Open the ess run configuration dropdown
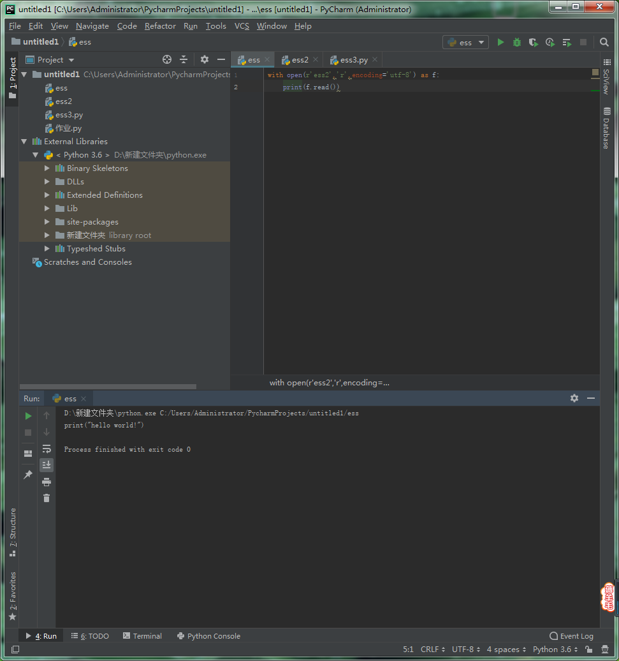This screenshot has height=661, width=619. [x=465, y=42]
